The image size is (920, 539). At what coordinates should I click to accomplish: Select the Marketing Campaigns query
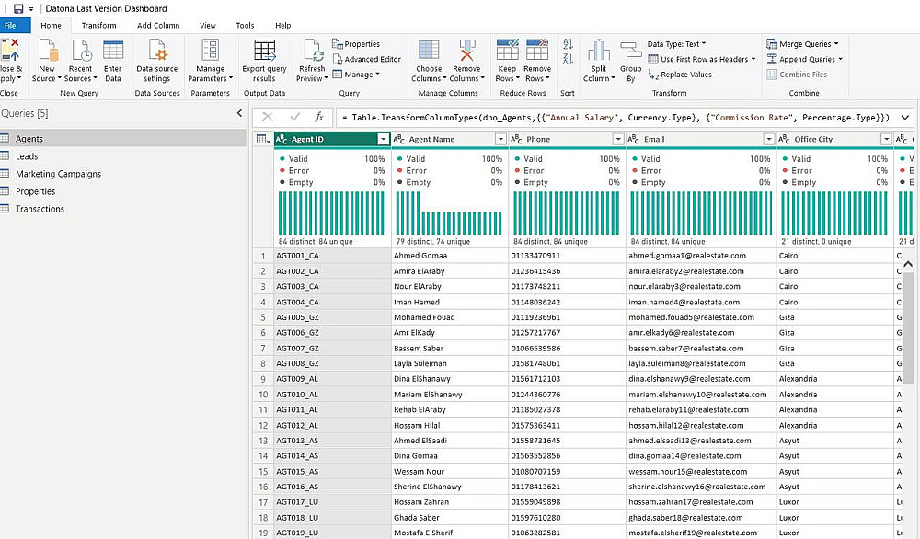pyautogui.click(x=58, y=174)
